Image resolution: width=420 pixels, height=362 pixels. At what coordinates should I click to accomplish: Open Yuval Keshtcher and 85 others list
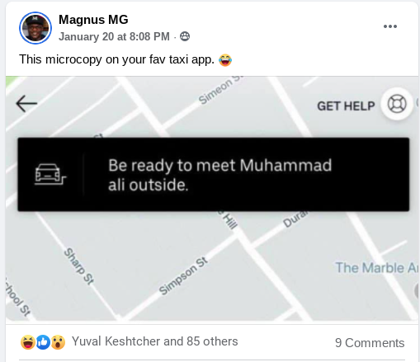(155, 341)
